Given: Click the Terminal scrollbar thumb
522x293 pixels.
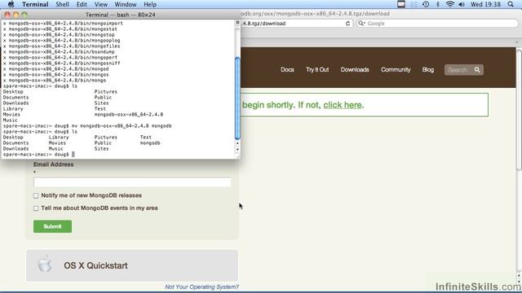Looking at the screenshot, I should 237,98.
